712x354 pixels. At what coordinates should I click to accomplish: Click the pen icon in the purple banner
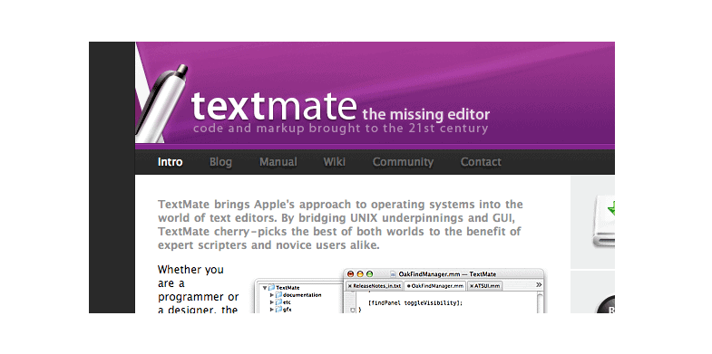[162, 103]
